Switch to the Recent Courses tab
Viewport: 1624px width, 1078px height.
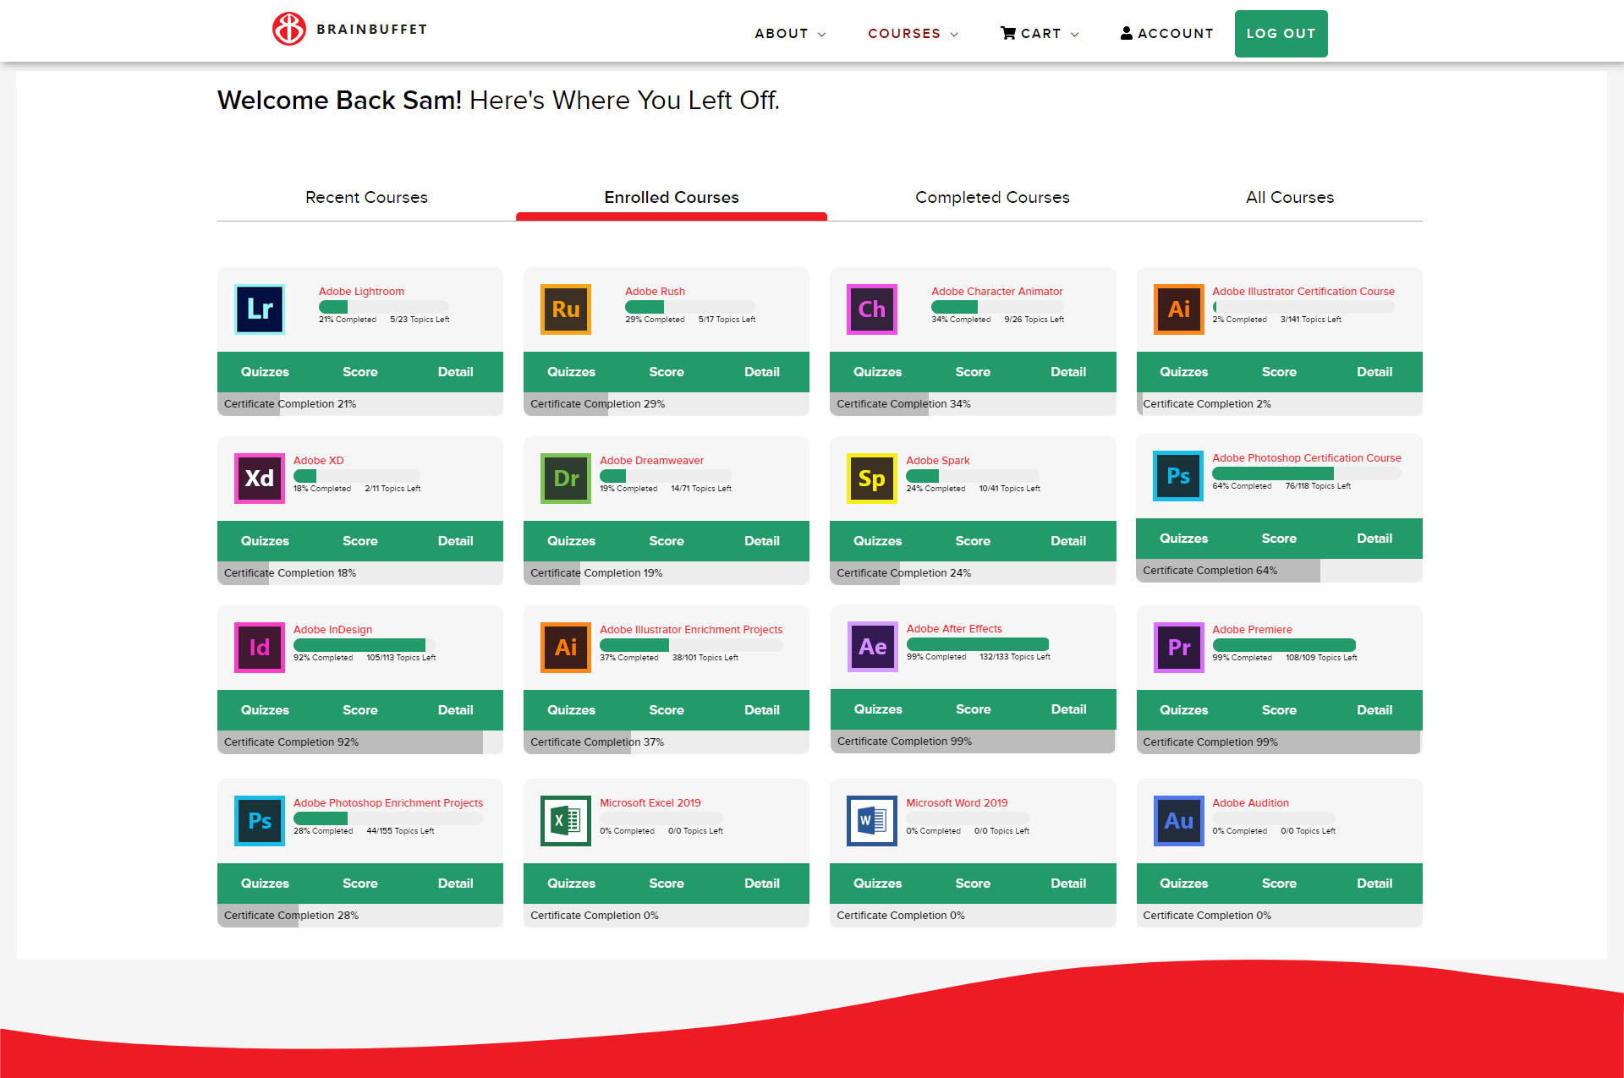click(366, 197)
